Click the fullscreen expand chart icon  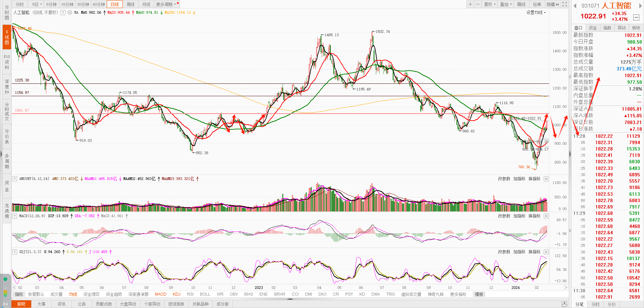pyautogui.click(x=565, y=4)
